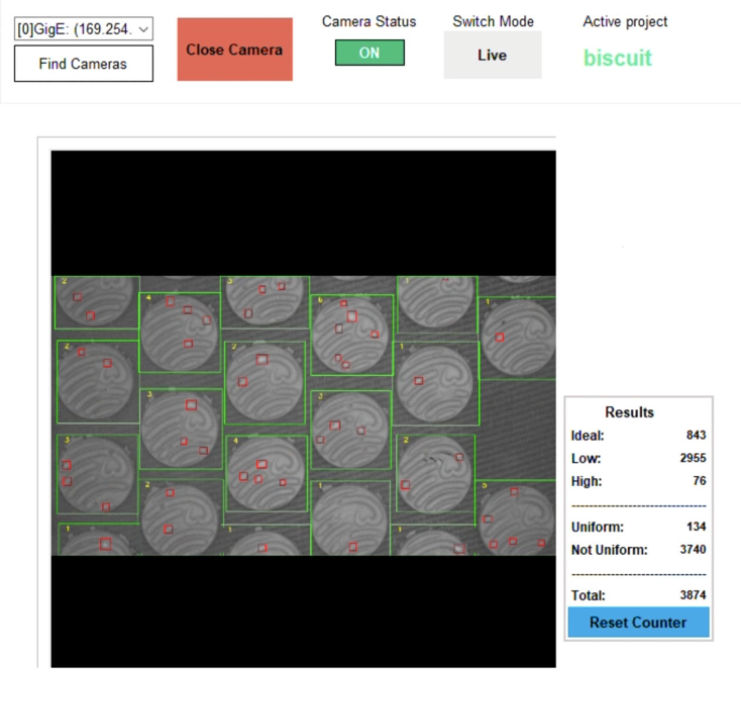Click the High count value 76
Image resolution: width=741 pixels, height=702 pixels.
(699, 481)
